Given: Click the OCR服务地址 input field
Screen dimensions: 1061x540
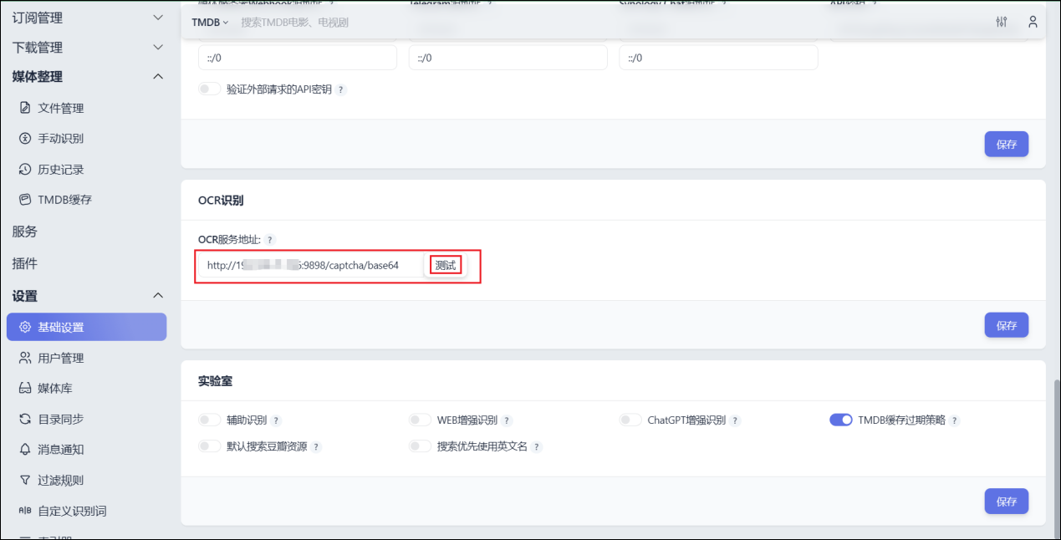Looking at the screenshot, I should pyautogui.click(x=309, y=265).
